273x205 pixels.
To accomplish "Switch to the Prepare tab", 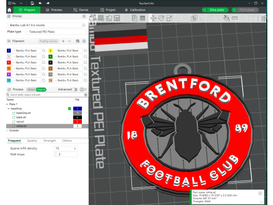I will [x=27, y=10].
